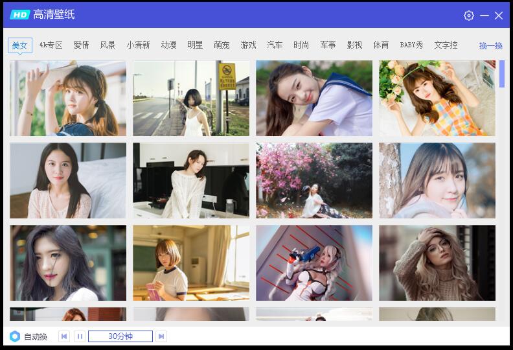The height and width of the screenshot is (350, 513).
Task: Click the 自动换 label
Action: (36, 336)
